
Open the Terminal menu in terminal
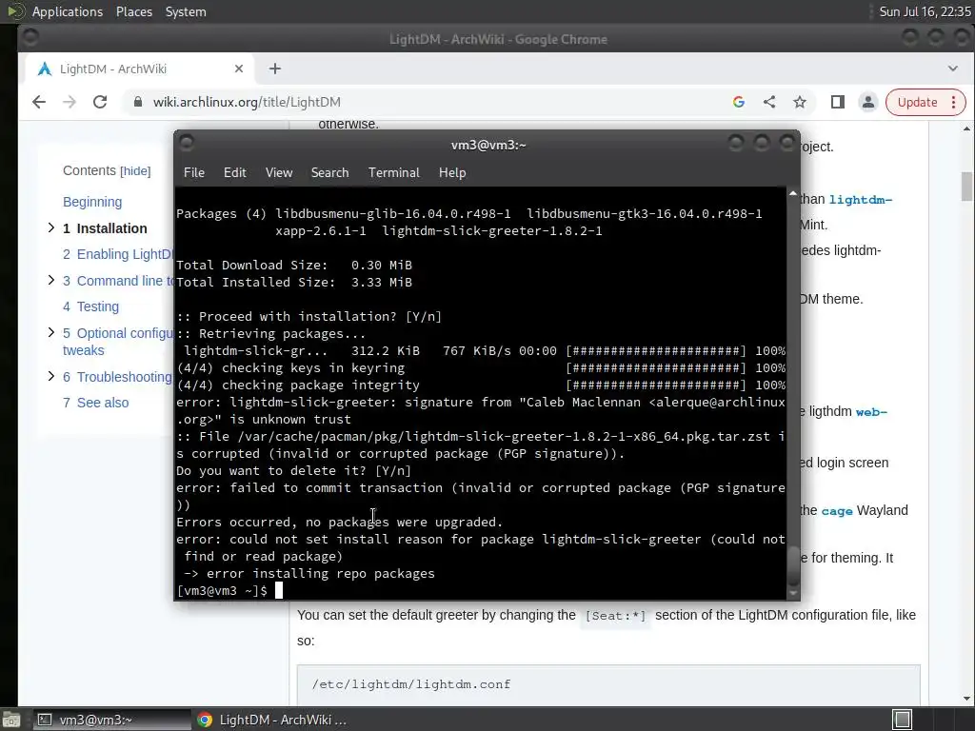(393, 173)
